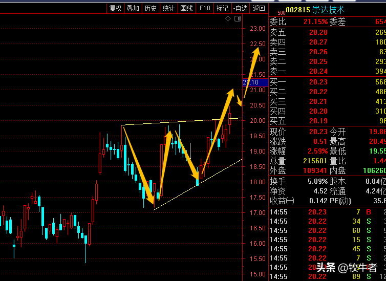The width and height of the screenshot is (386, 281).
Task: Click the 买一 price 20.23
Action: click(x=318, y=82)
